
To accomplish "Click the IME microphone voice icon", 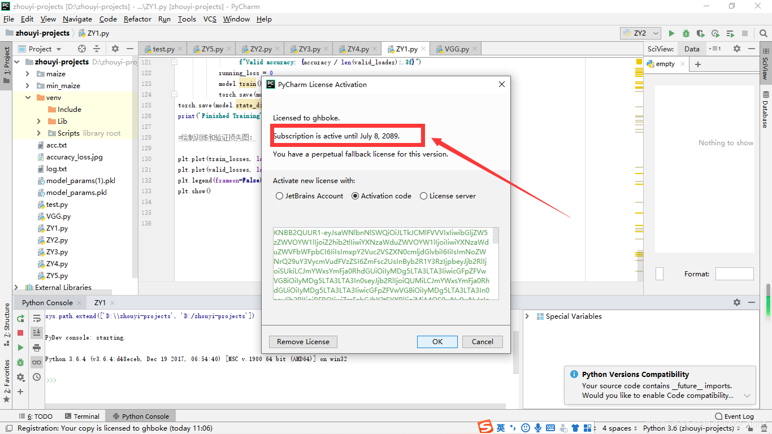I will coord(539,428).
